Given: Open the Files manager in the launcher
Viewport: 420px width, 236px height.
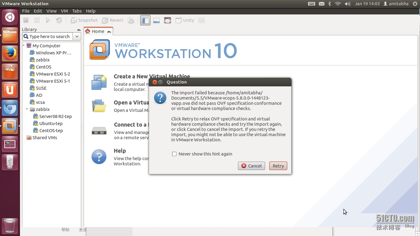Looking at the screenshot, I should click(10, 36).
